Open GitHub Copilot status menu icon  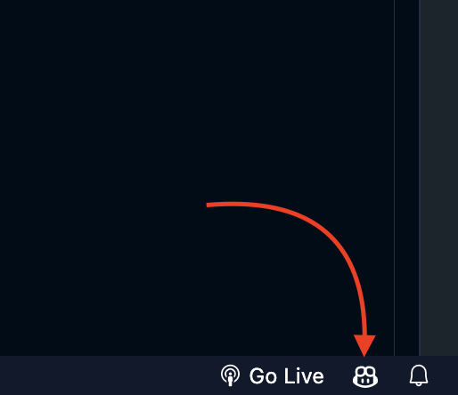365,376
